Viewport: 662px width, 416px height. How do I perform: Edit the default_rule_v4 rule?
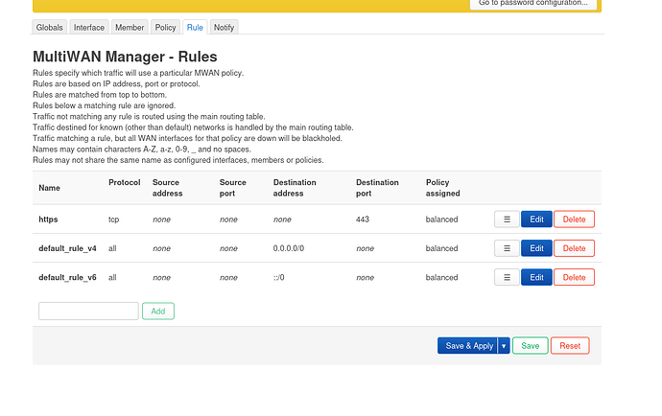coord(536,248)
